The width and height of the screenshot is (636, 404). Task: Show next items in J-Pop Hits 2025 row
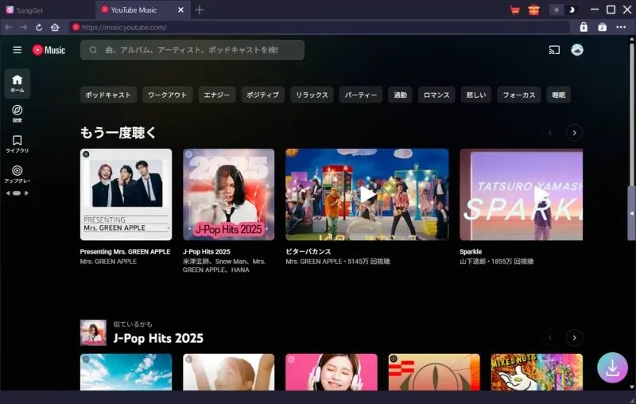click(x=574, y=337)
